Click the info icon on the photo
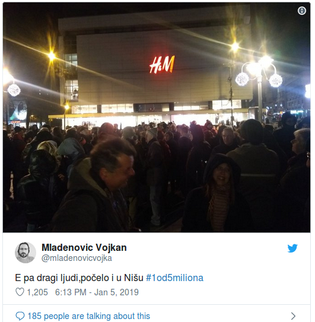The width and height of the screenshot is (315, 322). point(301,11)
